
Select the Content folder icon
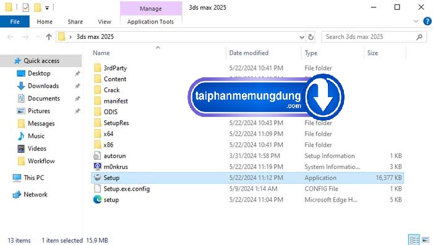coord(98,79)
